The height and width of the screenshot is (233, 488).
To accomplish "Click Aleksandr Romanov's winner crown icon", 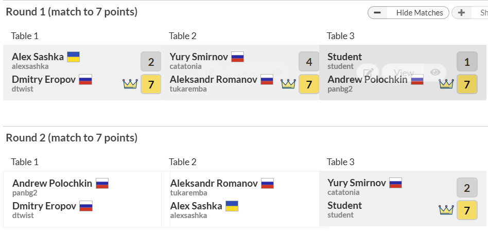I will click(288, 84).
